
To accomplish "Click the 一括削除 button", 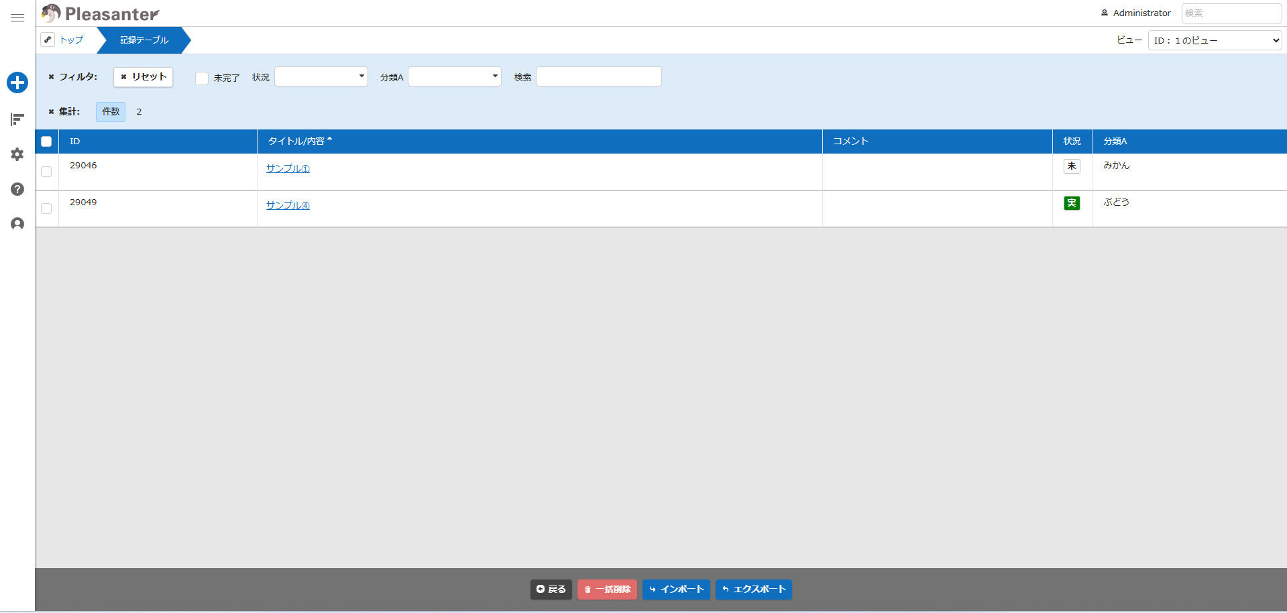I will pyautogui.click(x=607, y=590).
